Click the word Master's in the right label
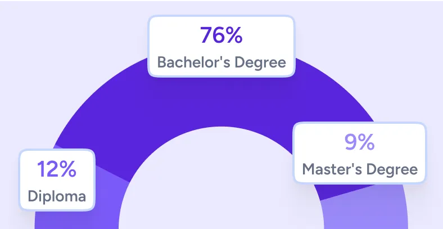The image size is (443, 229). (332, 169)
